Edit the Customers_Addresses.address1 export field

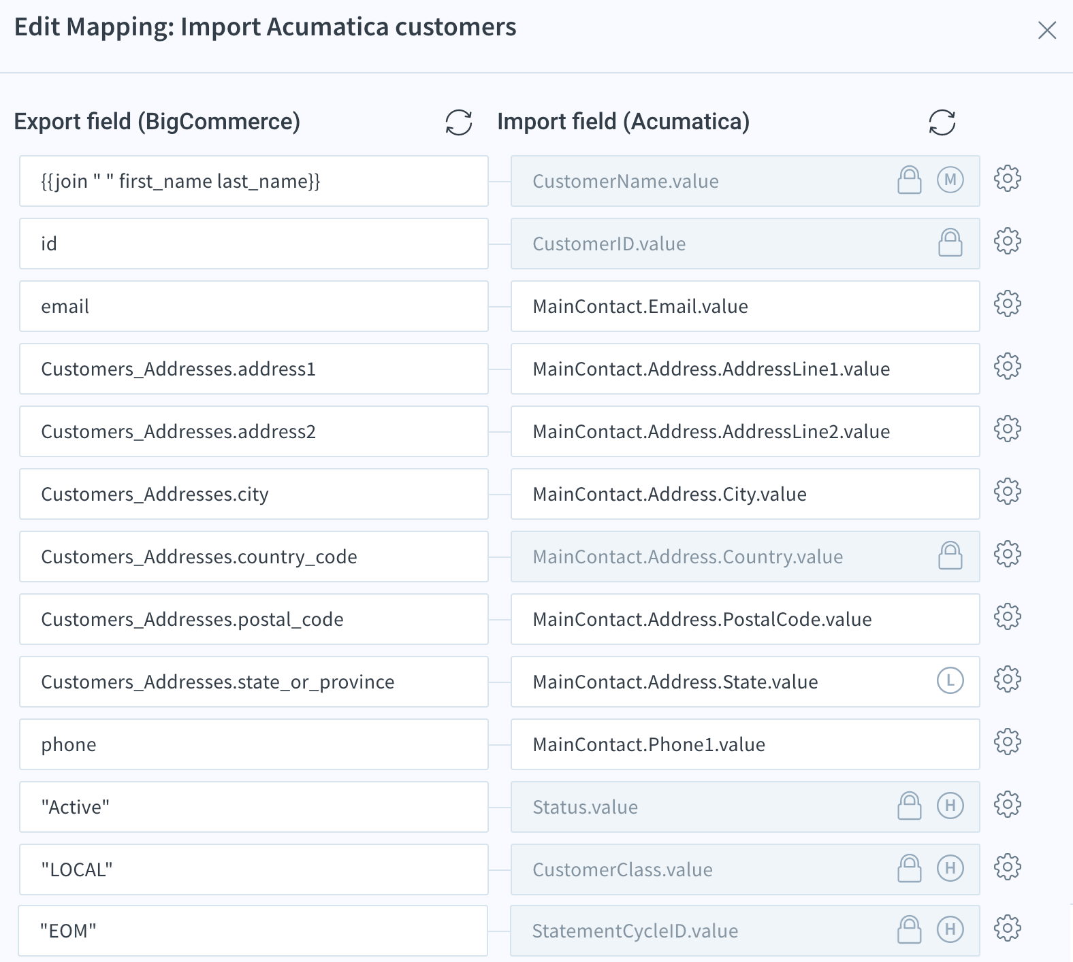(x=254, y=369)
